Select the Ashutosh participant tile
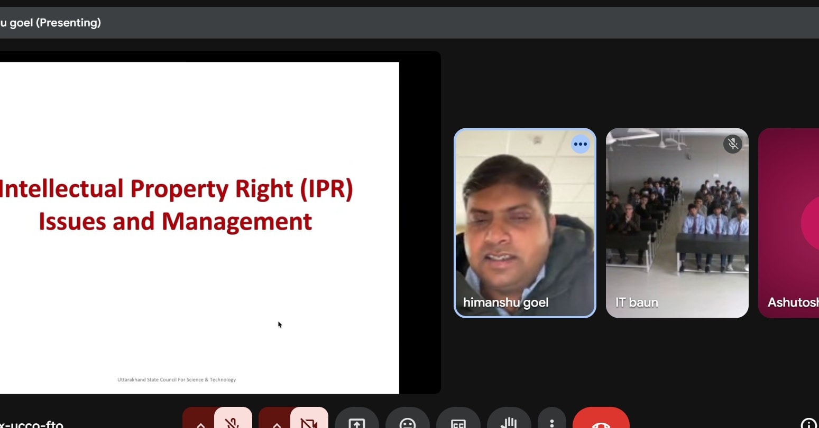Screen dimensions: 819x428 [x=789, y=223]
